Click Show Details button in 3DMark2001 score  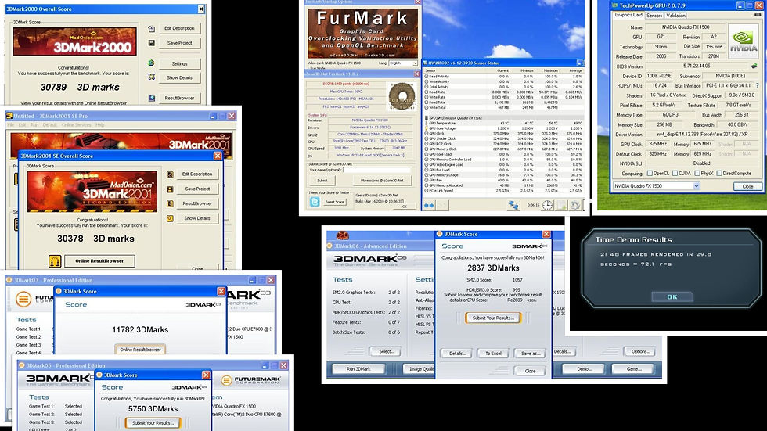[x=197, y=218]
